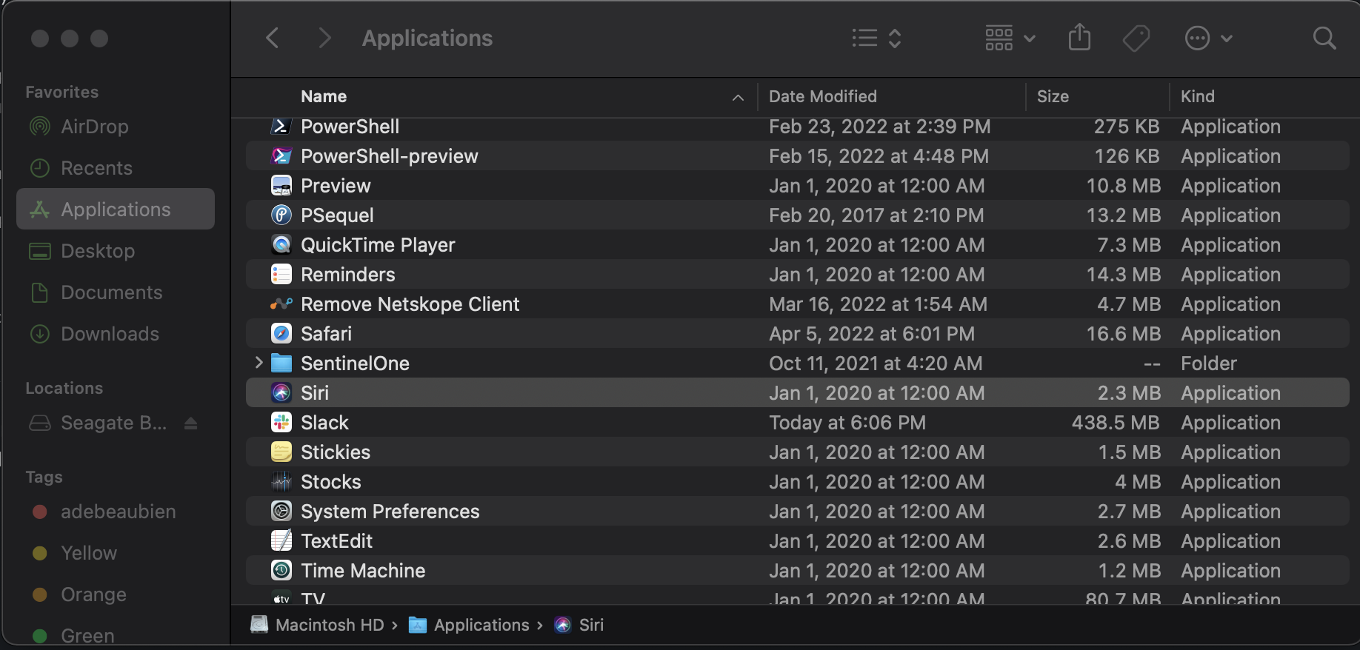This screenshot has height=650, width=1360.
Task: Toggle sort direction arrow in Name header
Action: point(738,97)
